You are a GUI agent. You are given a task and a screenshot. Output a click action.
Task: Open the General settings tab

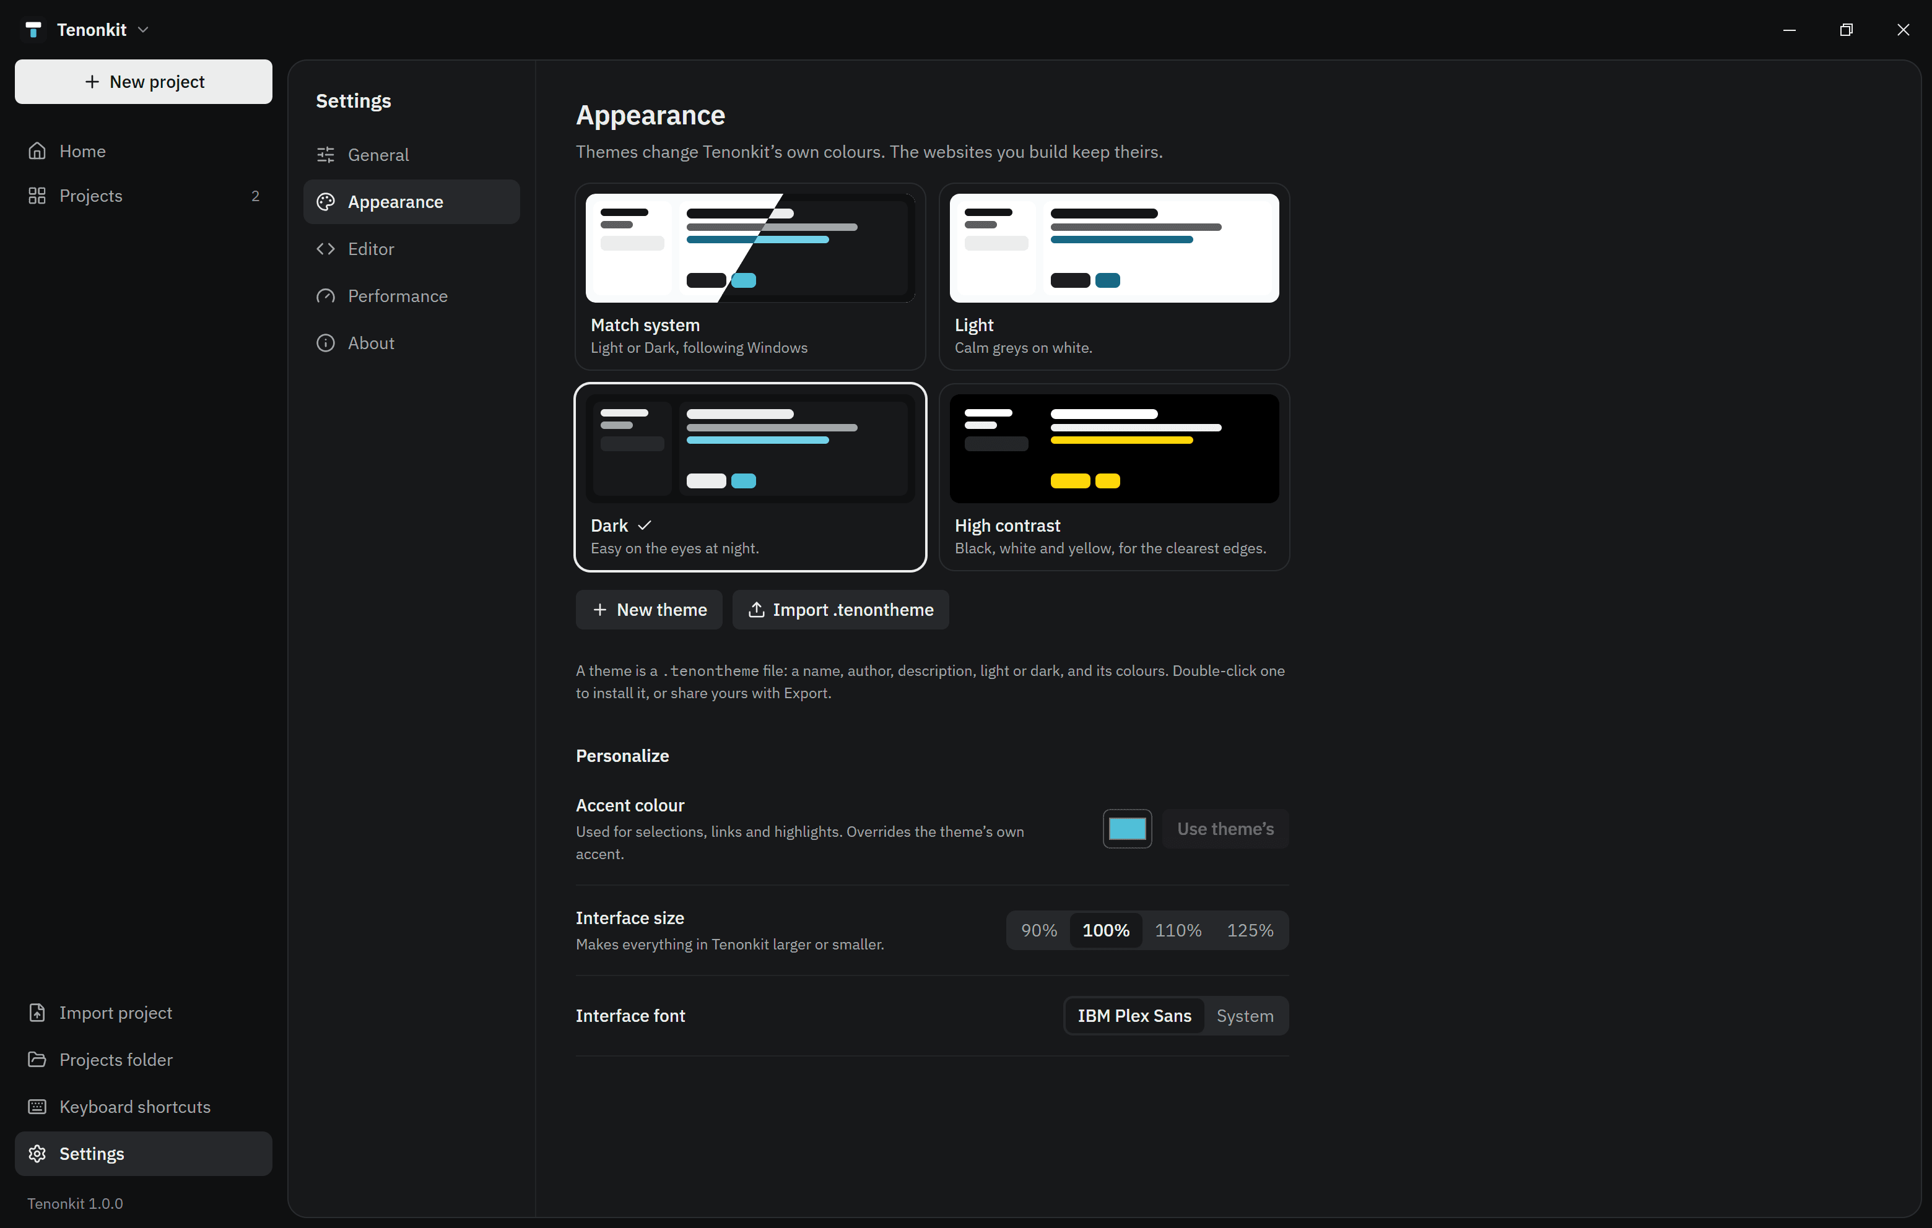412,155
